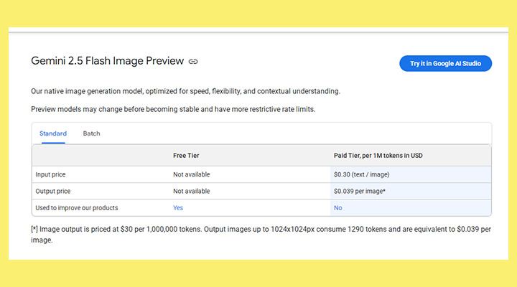Click the native image generation model description
Image resolution: width=517 pixels, height=287 pixels.
(x=185, y=91)
